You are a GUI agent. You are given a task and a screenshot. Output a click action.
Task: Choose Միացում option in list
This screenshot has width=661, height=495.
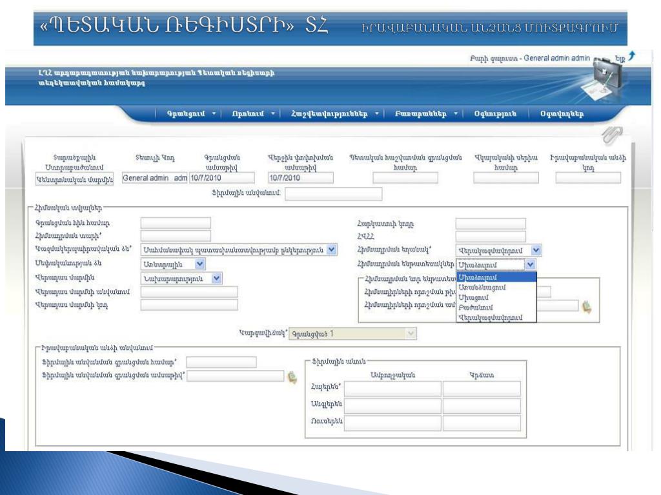click(x=496, y=298)
